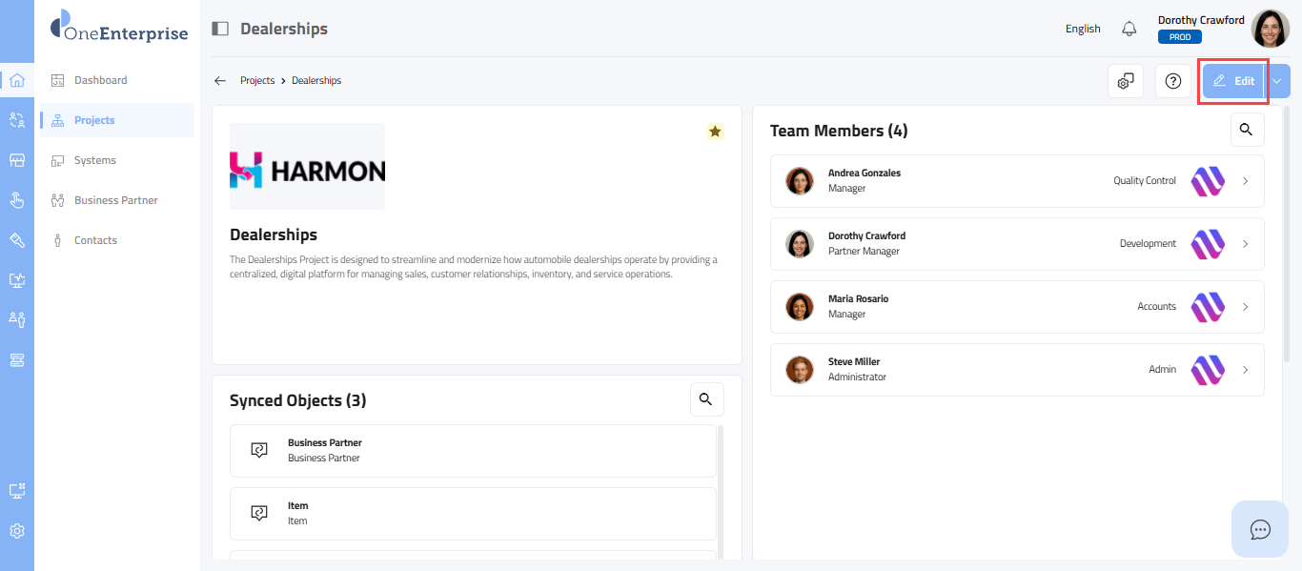1302x571 pixels.
Task: Open the English language selector
Action: tap(1083, 29)
